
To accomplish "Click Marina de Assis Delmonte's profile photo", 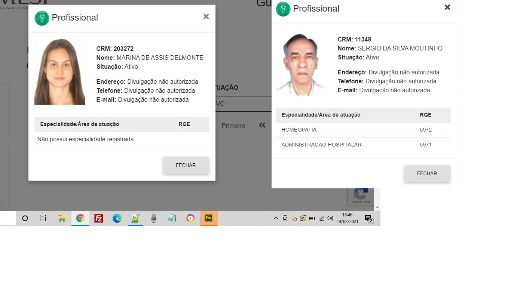I will coord(60,72).
